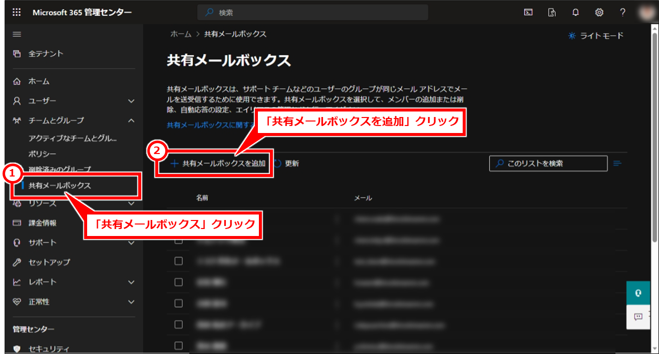Click the 管理センター section heading

coord(34,329)
